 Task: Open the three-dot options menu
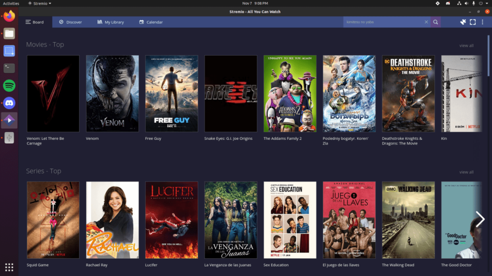[482, 22]
